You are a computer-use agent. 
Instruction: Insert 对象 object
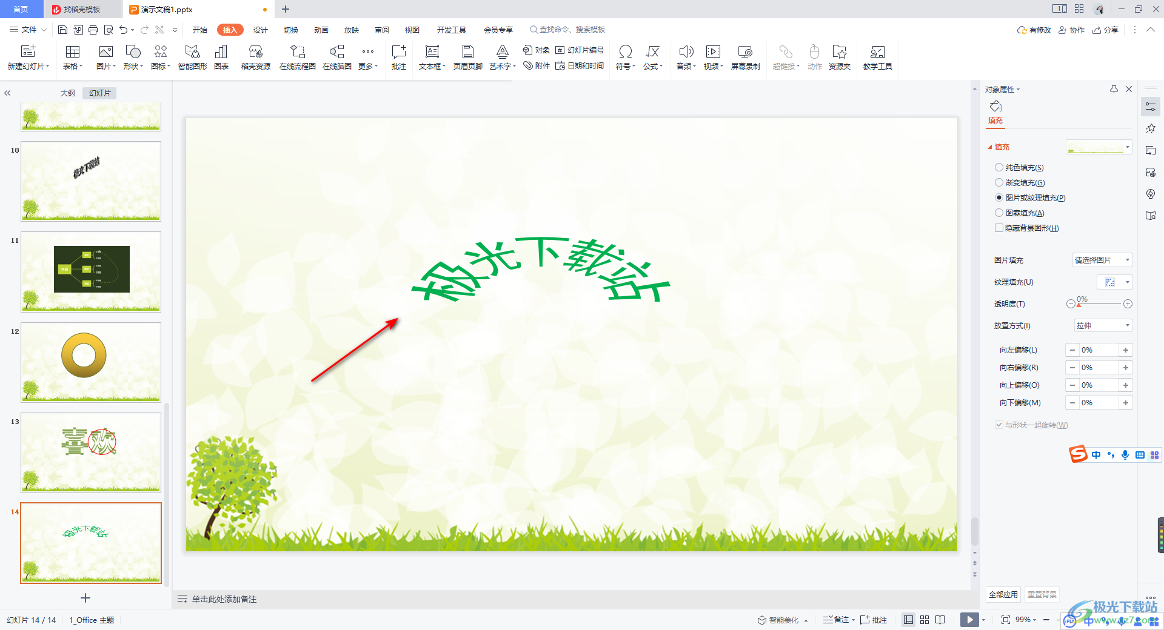(537, 50)
